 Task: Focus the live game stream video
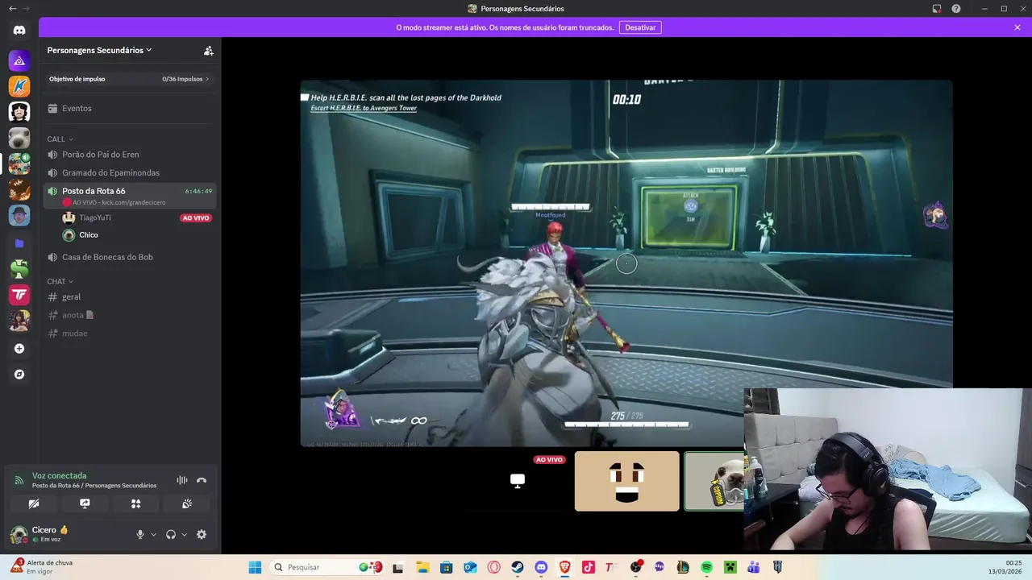[626, 263]
